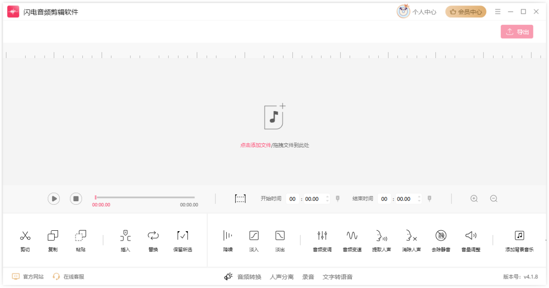This screenshot has height=288, width=549.
Task: Click the 点击添加文件 link
Action: (256, 145)
